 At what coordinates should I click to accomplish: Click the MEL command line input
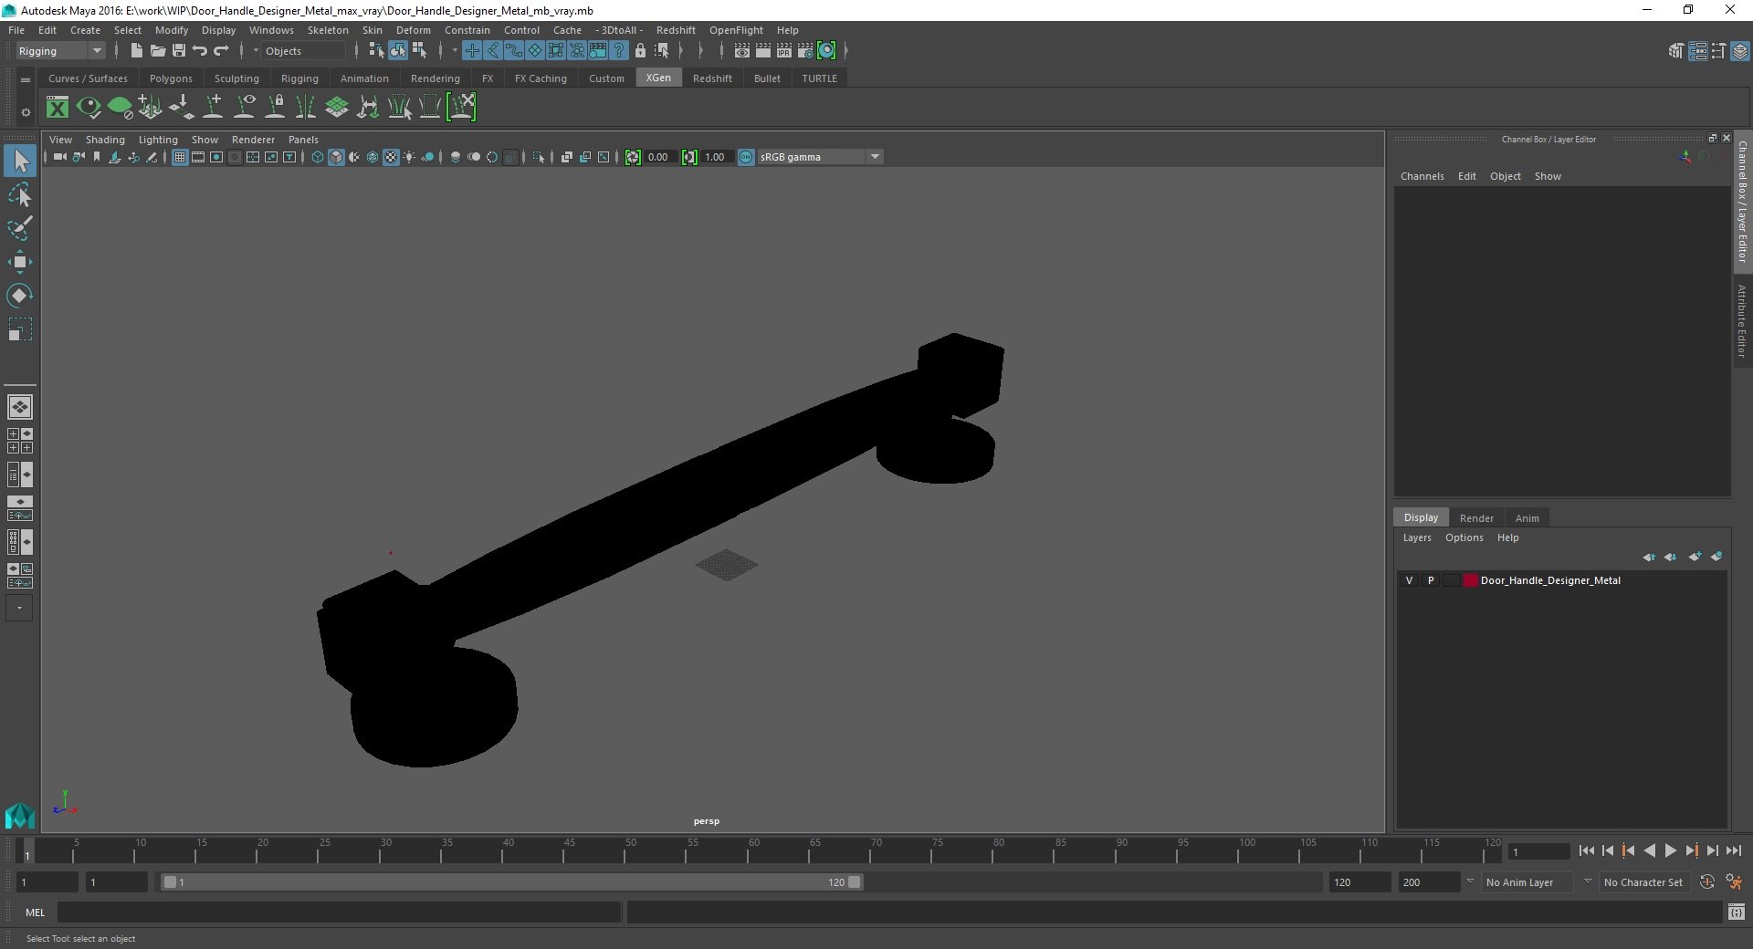coord(340,912)
